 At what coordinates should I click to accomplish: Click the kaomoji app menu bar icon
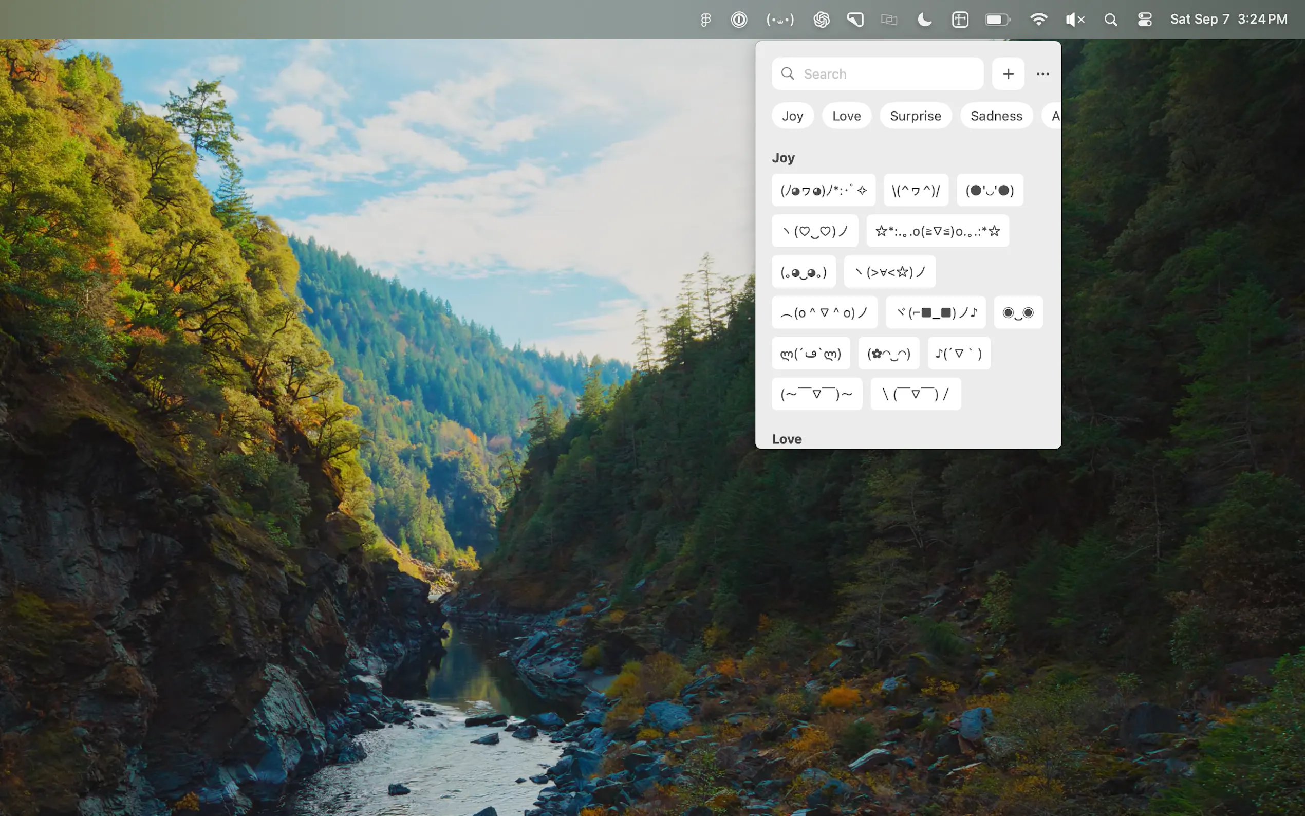click(780, 20)
